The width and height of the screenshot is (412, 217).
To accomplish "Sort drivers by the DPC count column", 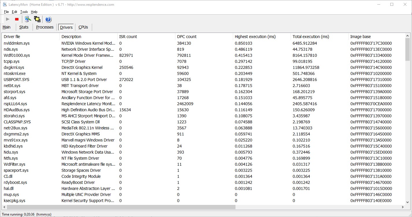I will click(x=187, y=37).
